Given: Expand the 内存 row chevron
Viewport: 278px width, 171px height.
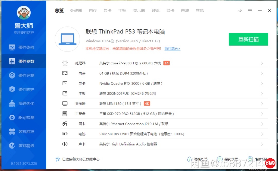Looking at the screenshot, I should (x=262, y=73).
